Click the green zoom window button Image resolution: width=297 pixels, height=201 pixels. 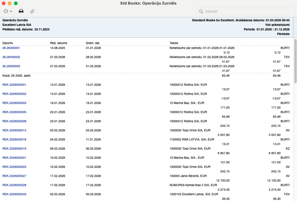16,3
